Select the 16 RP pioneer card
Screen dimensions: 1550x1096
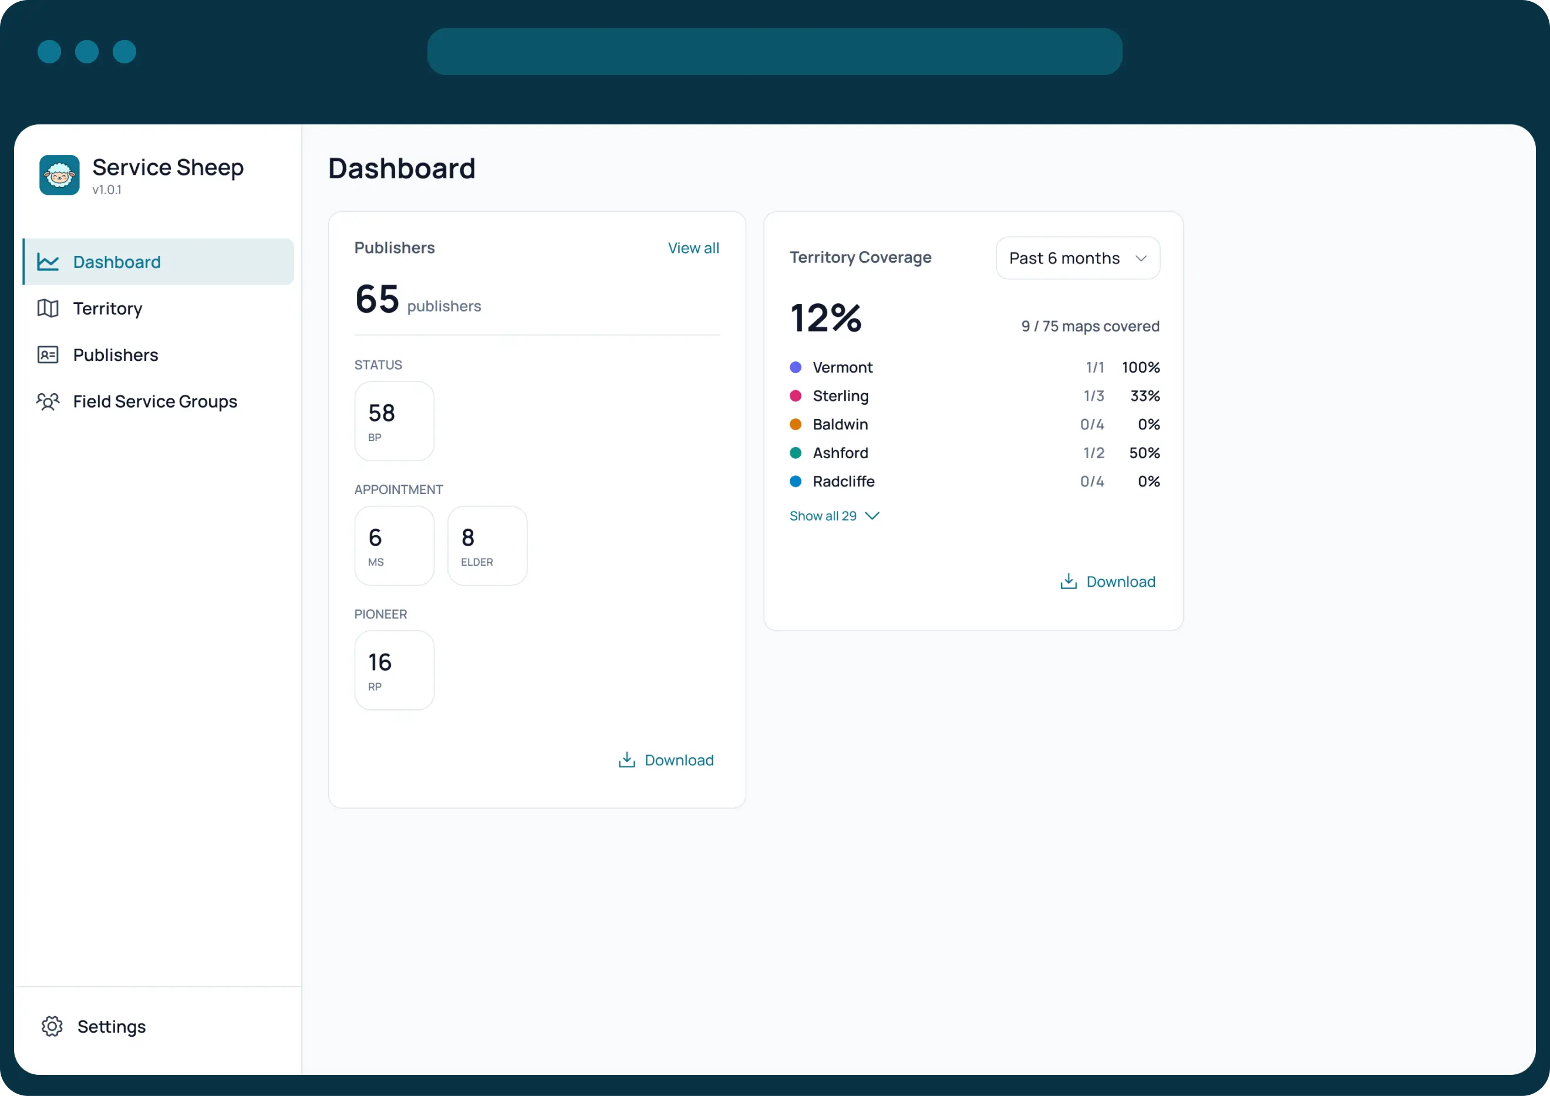(395, 670)
